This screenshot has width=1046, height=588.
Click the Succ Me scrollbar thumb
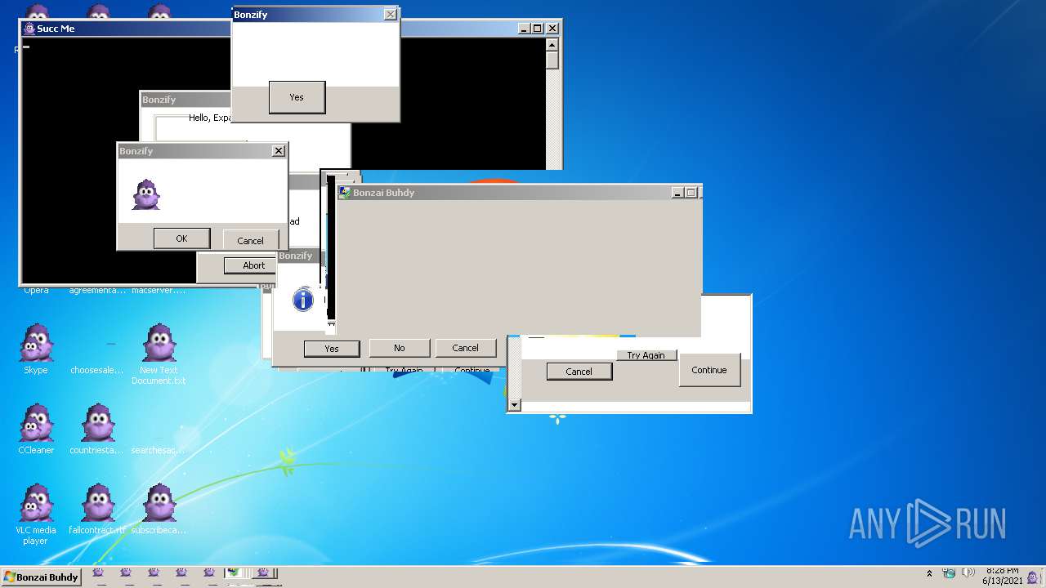(x=552, y=60)
